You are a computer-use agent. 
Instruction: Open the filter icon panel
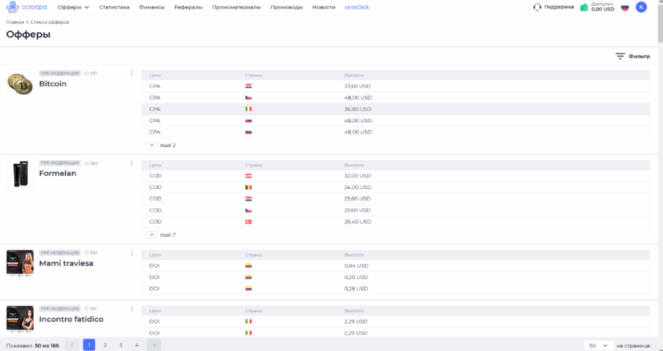click(x=620, y=56)
